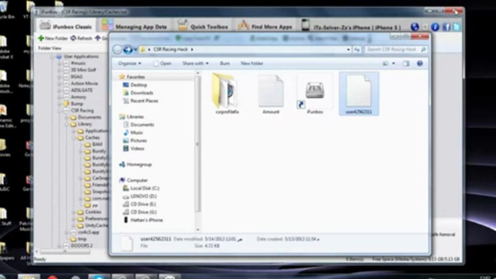Open the recent pages dropdown arrow
The image size is (496, 279).
click(x=135, y=50)
